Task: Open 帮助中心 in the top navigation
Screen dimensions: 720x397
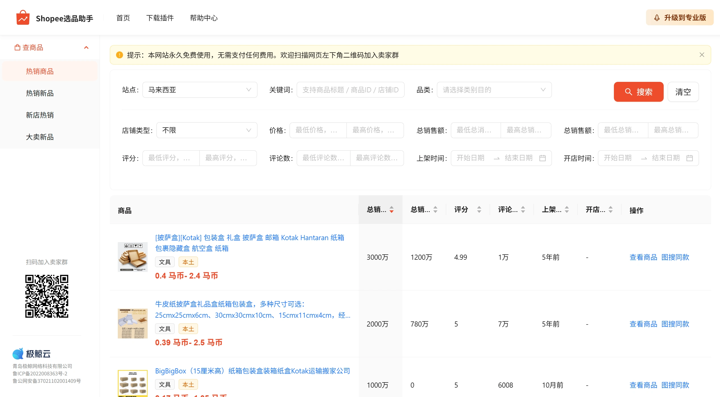Action: tap(204, 18)
